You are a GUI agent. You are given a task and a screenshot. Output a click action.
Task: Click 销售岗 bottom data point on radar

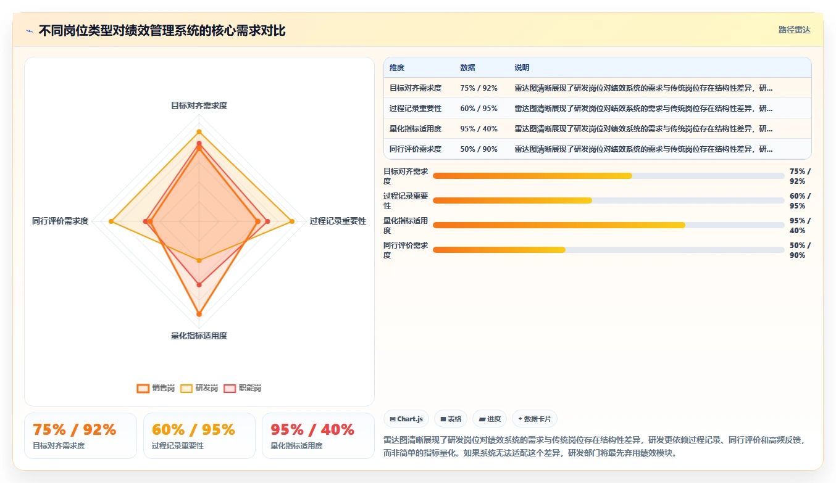point(199,315)
